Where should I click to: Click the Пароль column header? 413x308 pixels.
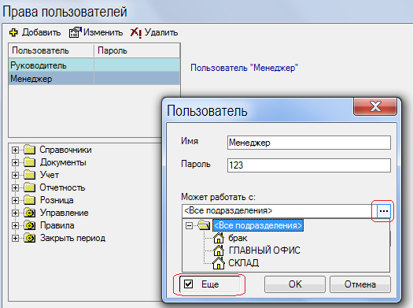coord(137,50)
